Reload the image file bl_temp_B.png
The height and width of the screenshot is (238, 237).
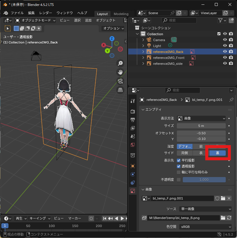pos(229,218)
